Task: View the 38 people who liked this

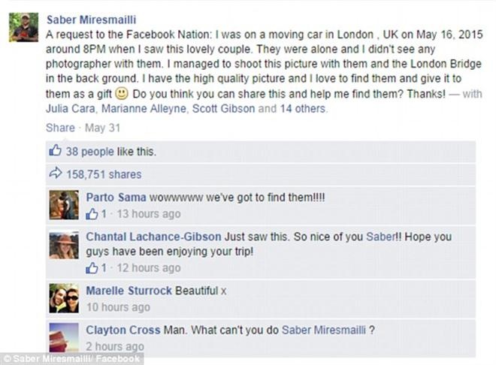Action: point(89,151)
